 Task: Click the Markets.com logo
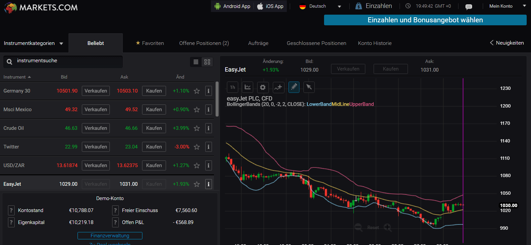tap(41, 7)
